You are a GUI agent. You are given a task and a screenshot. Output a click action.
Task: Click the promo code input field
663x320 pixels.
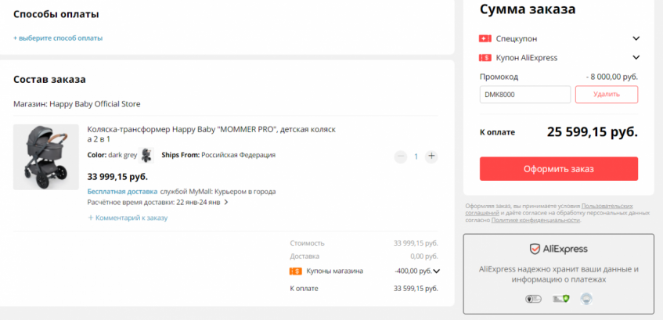524,94
